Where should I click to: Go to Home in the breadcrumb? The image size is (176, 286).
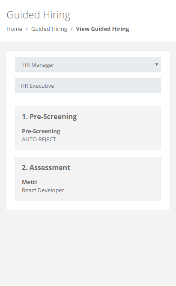(14, 29)
